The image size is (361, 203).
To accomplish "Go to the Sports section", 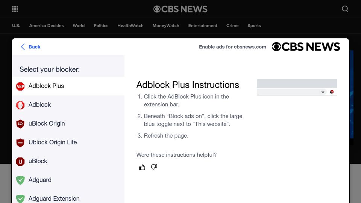I will point(254,26).
